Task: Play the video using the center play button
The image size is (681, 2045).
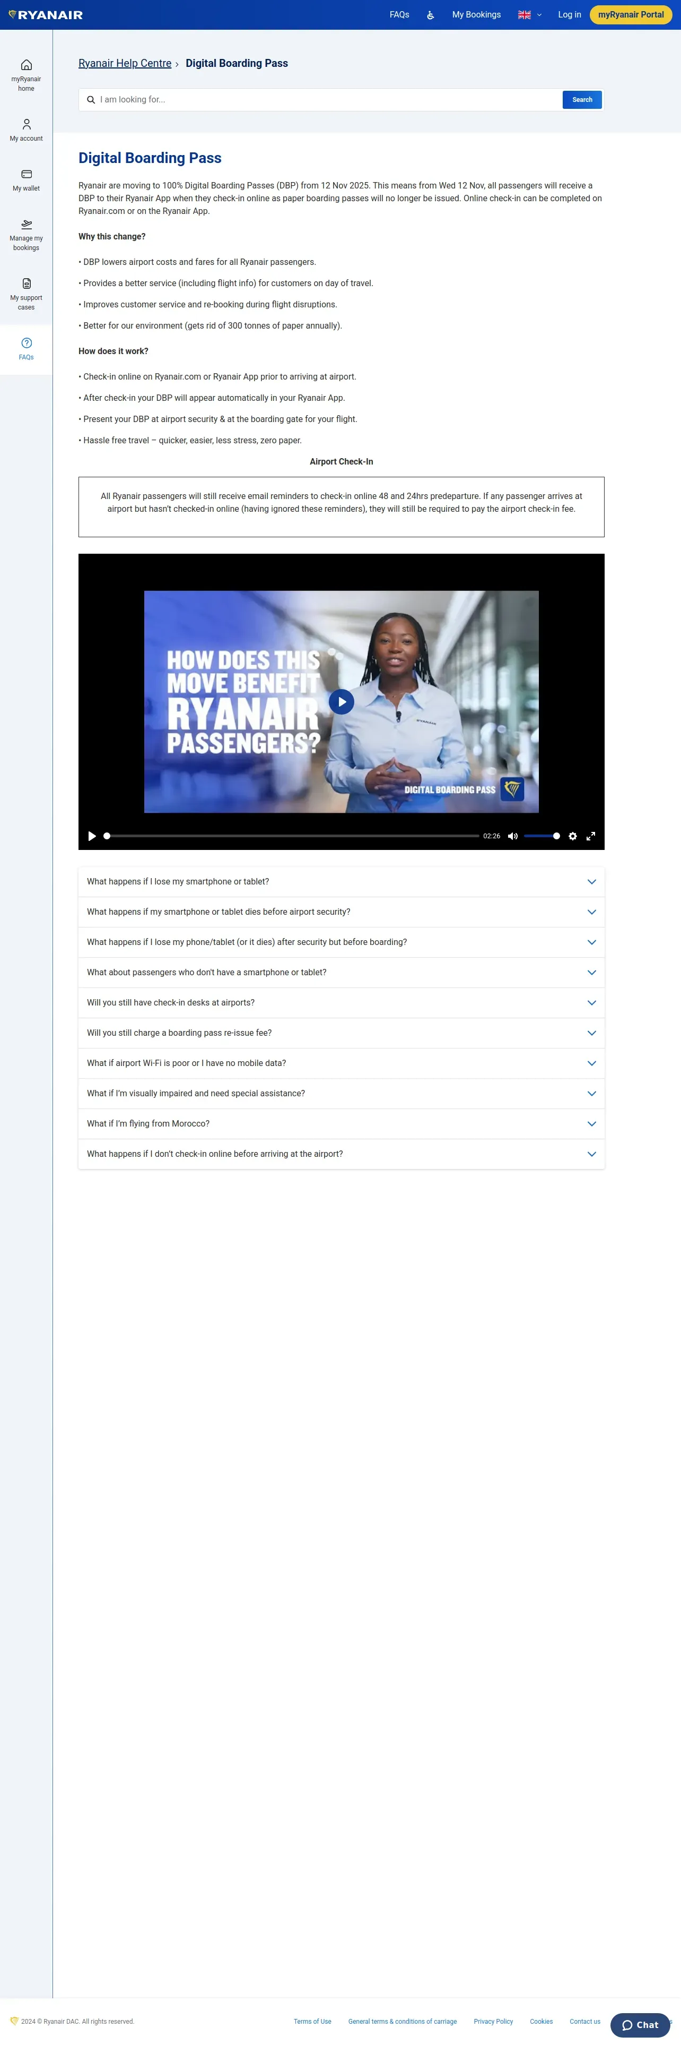Action: [341, 702]
